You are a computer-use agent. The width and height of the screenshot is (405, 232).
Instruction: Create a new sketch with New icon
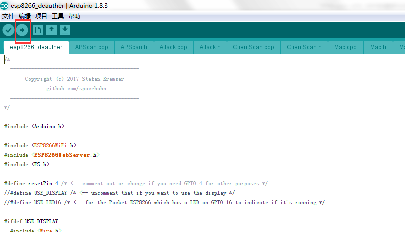(38, 30)
